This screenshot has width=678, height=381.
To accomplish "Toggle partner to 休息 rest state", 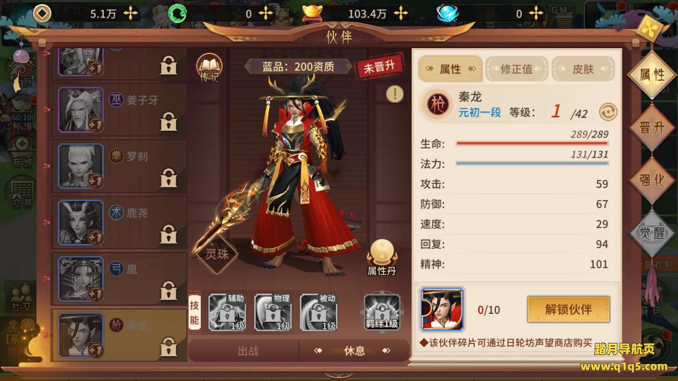I will (x=354, y=351).
